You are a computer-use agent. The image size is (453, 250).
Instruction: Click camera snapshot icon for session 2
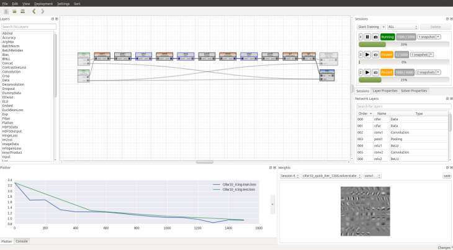coord(375,72)
